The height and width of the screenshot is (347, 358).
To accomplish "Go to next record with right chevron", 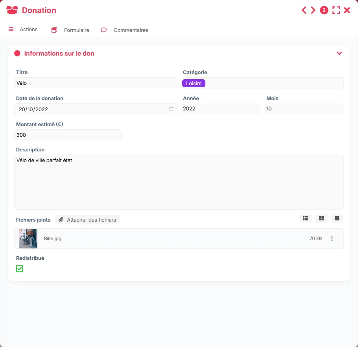I will [x=313, y=10].
